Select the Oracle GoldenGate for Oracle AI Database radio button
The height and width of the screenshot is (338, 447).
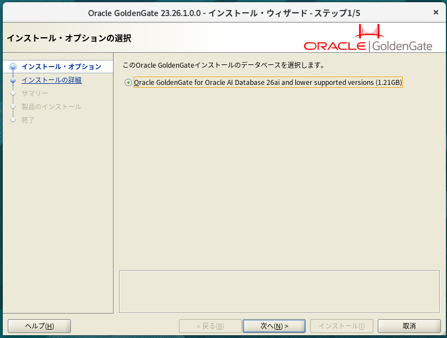(x=129, y=83)
